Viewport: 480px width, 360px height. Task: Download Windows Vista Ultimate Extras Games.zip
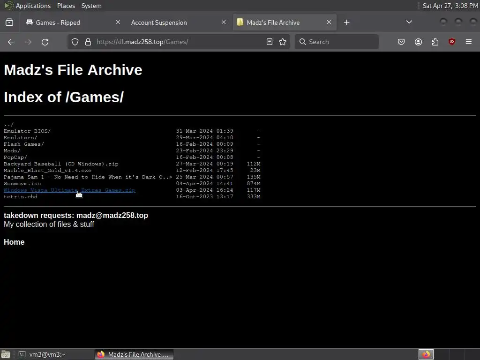(69, 190)
